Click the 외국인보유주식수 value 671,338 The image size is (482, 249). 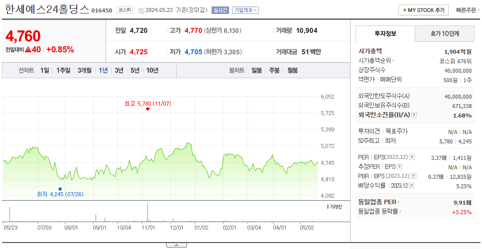(x=461, y=106)
